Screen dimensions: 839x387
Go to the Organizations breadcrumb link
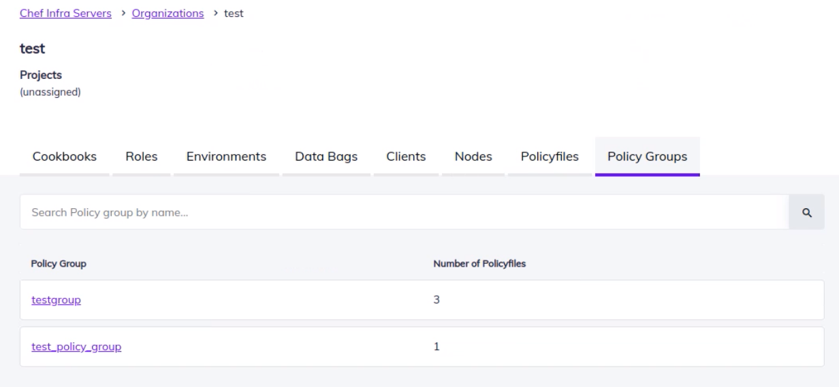point(168,14)
